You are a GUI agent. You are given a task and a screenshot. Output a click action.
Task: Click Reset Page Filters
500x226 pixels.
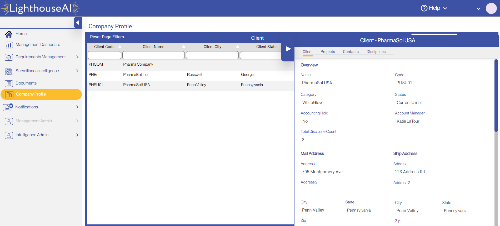(107, 37)
